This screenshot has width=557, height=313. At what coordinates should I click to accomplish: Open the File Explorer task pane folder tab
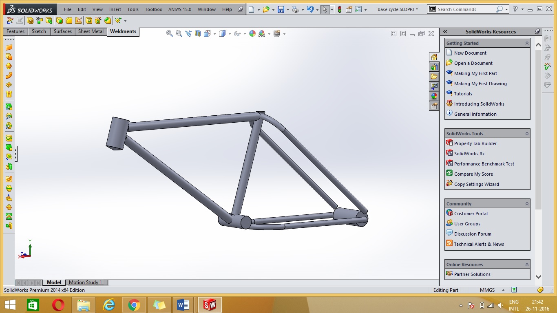tap(434, 77)
